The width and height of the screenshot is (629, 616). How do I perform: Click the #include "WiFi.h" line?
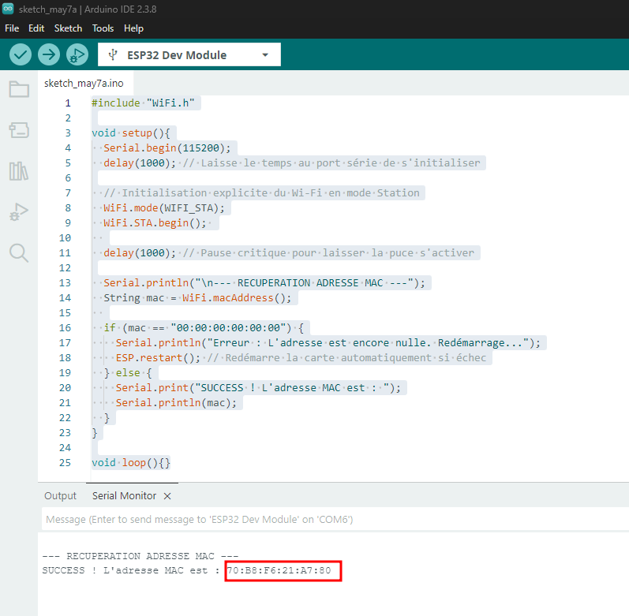coord(143,103)
